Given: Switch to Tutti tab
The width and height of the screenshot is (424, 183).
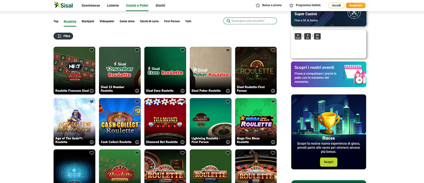Looking at the screenshot, I should tap(188, 21).
